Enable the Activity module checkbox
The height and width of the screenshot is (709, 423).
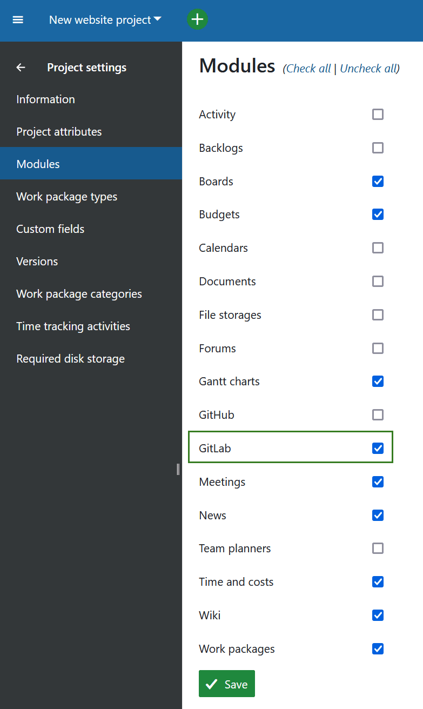click(378, 114)
